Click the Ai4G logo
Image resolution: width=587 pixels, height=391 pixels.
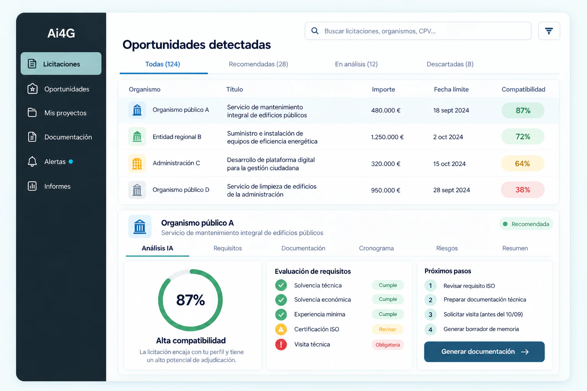pyautogui.click(x=61, y=33)
